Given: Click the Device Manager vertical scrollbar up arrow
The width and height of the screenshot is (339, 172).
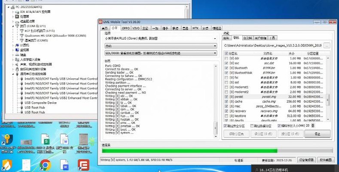Looking at the screenshot, I should click(186, 7).
